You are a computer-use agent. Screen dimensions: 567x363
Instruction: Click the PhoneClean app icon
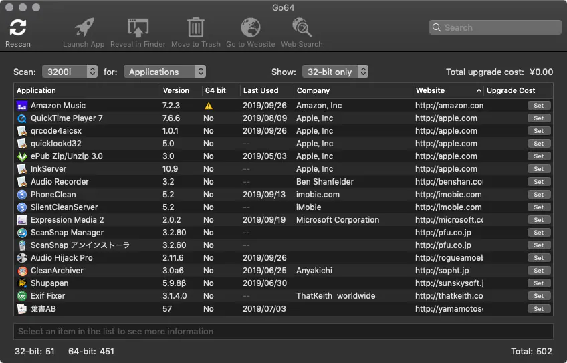click(x=22, y=195)
